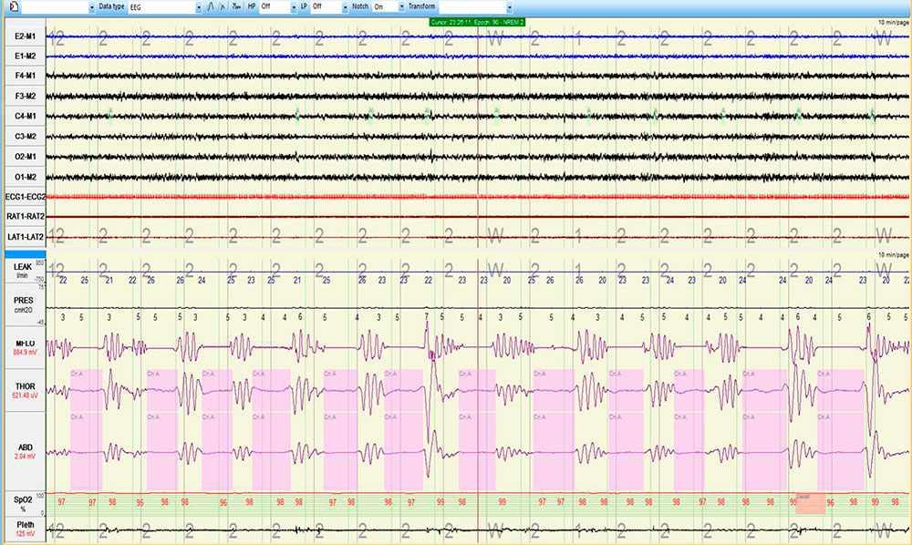Select the first pink Cn.A event in THOR
Viewport: 912px width, 545px height.
[x=86, y=390]
